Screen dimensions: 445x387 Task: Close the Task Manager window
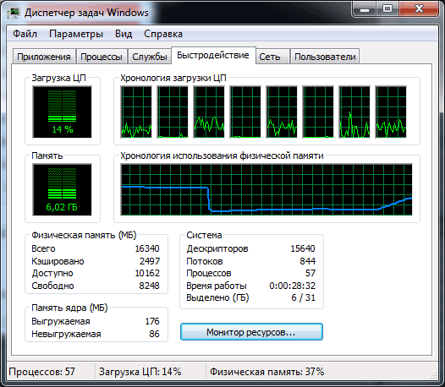pos(419,8)
